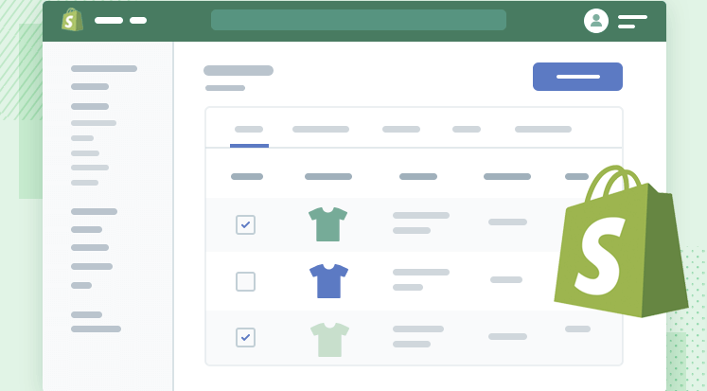Open the user profile avatar icon
707x391 pixels.
(595, 21)
